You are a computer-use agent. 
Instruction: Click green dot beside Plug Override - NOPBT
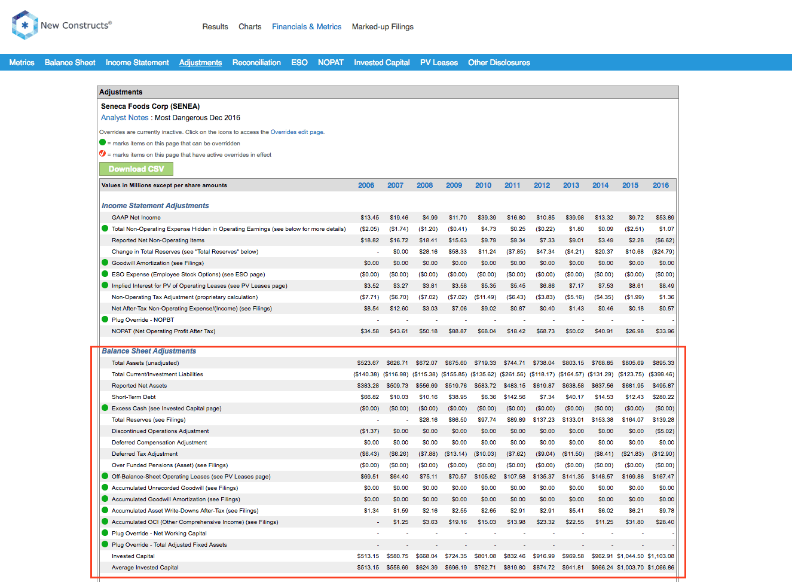(x=105, y=319)
